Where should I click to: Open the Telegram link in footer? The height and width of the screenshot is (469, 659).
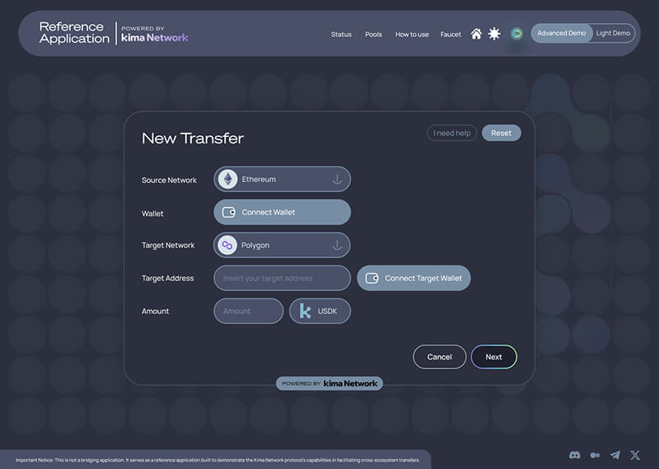click(615, 455)
